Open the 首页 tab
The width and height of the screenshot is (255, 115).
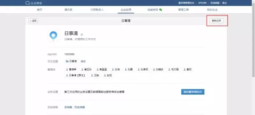[40, 10]
